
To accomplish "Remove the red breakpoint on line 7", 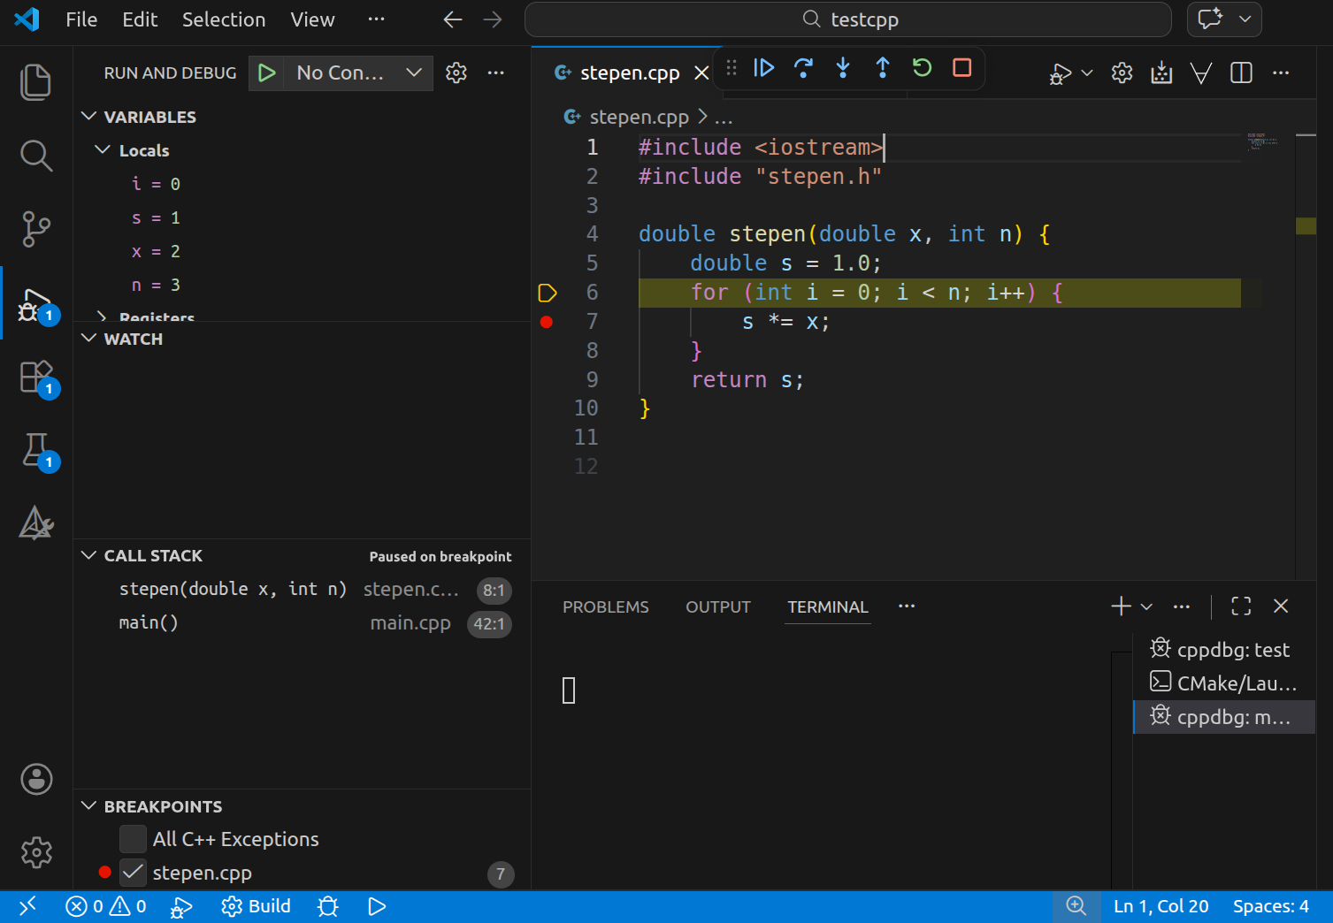I will (x=547, y=322).
